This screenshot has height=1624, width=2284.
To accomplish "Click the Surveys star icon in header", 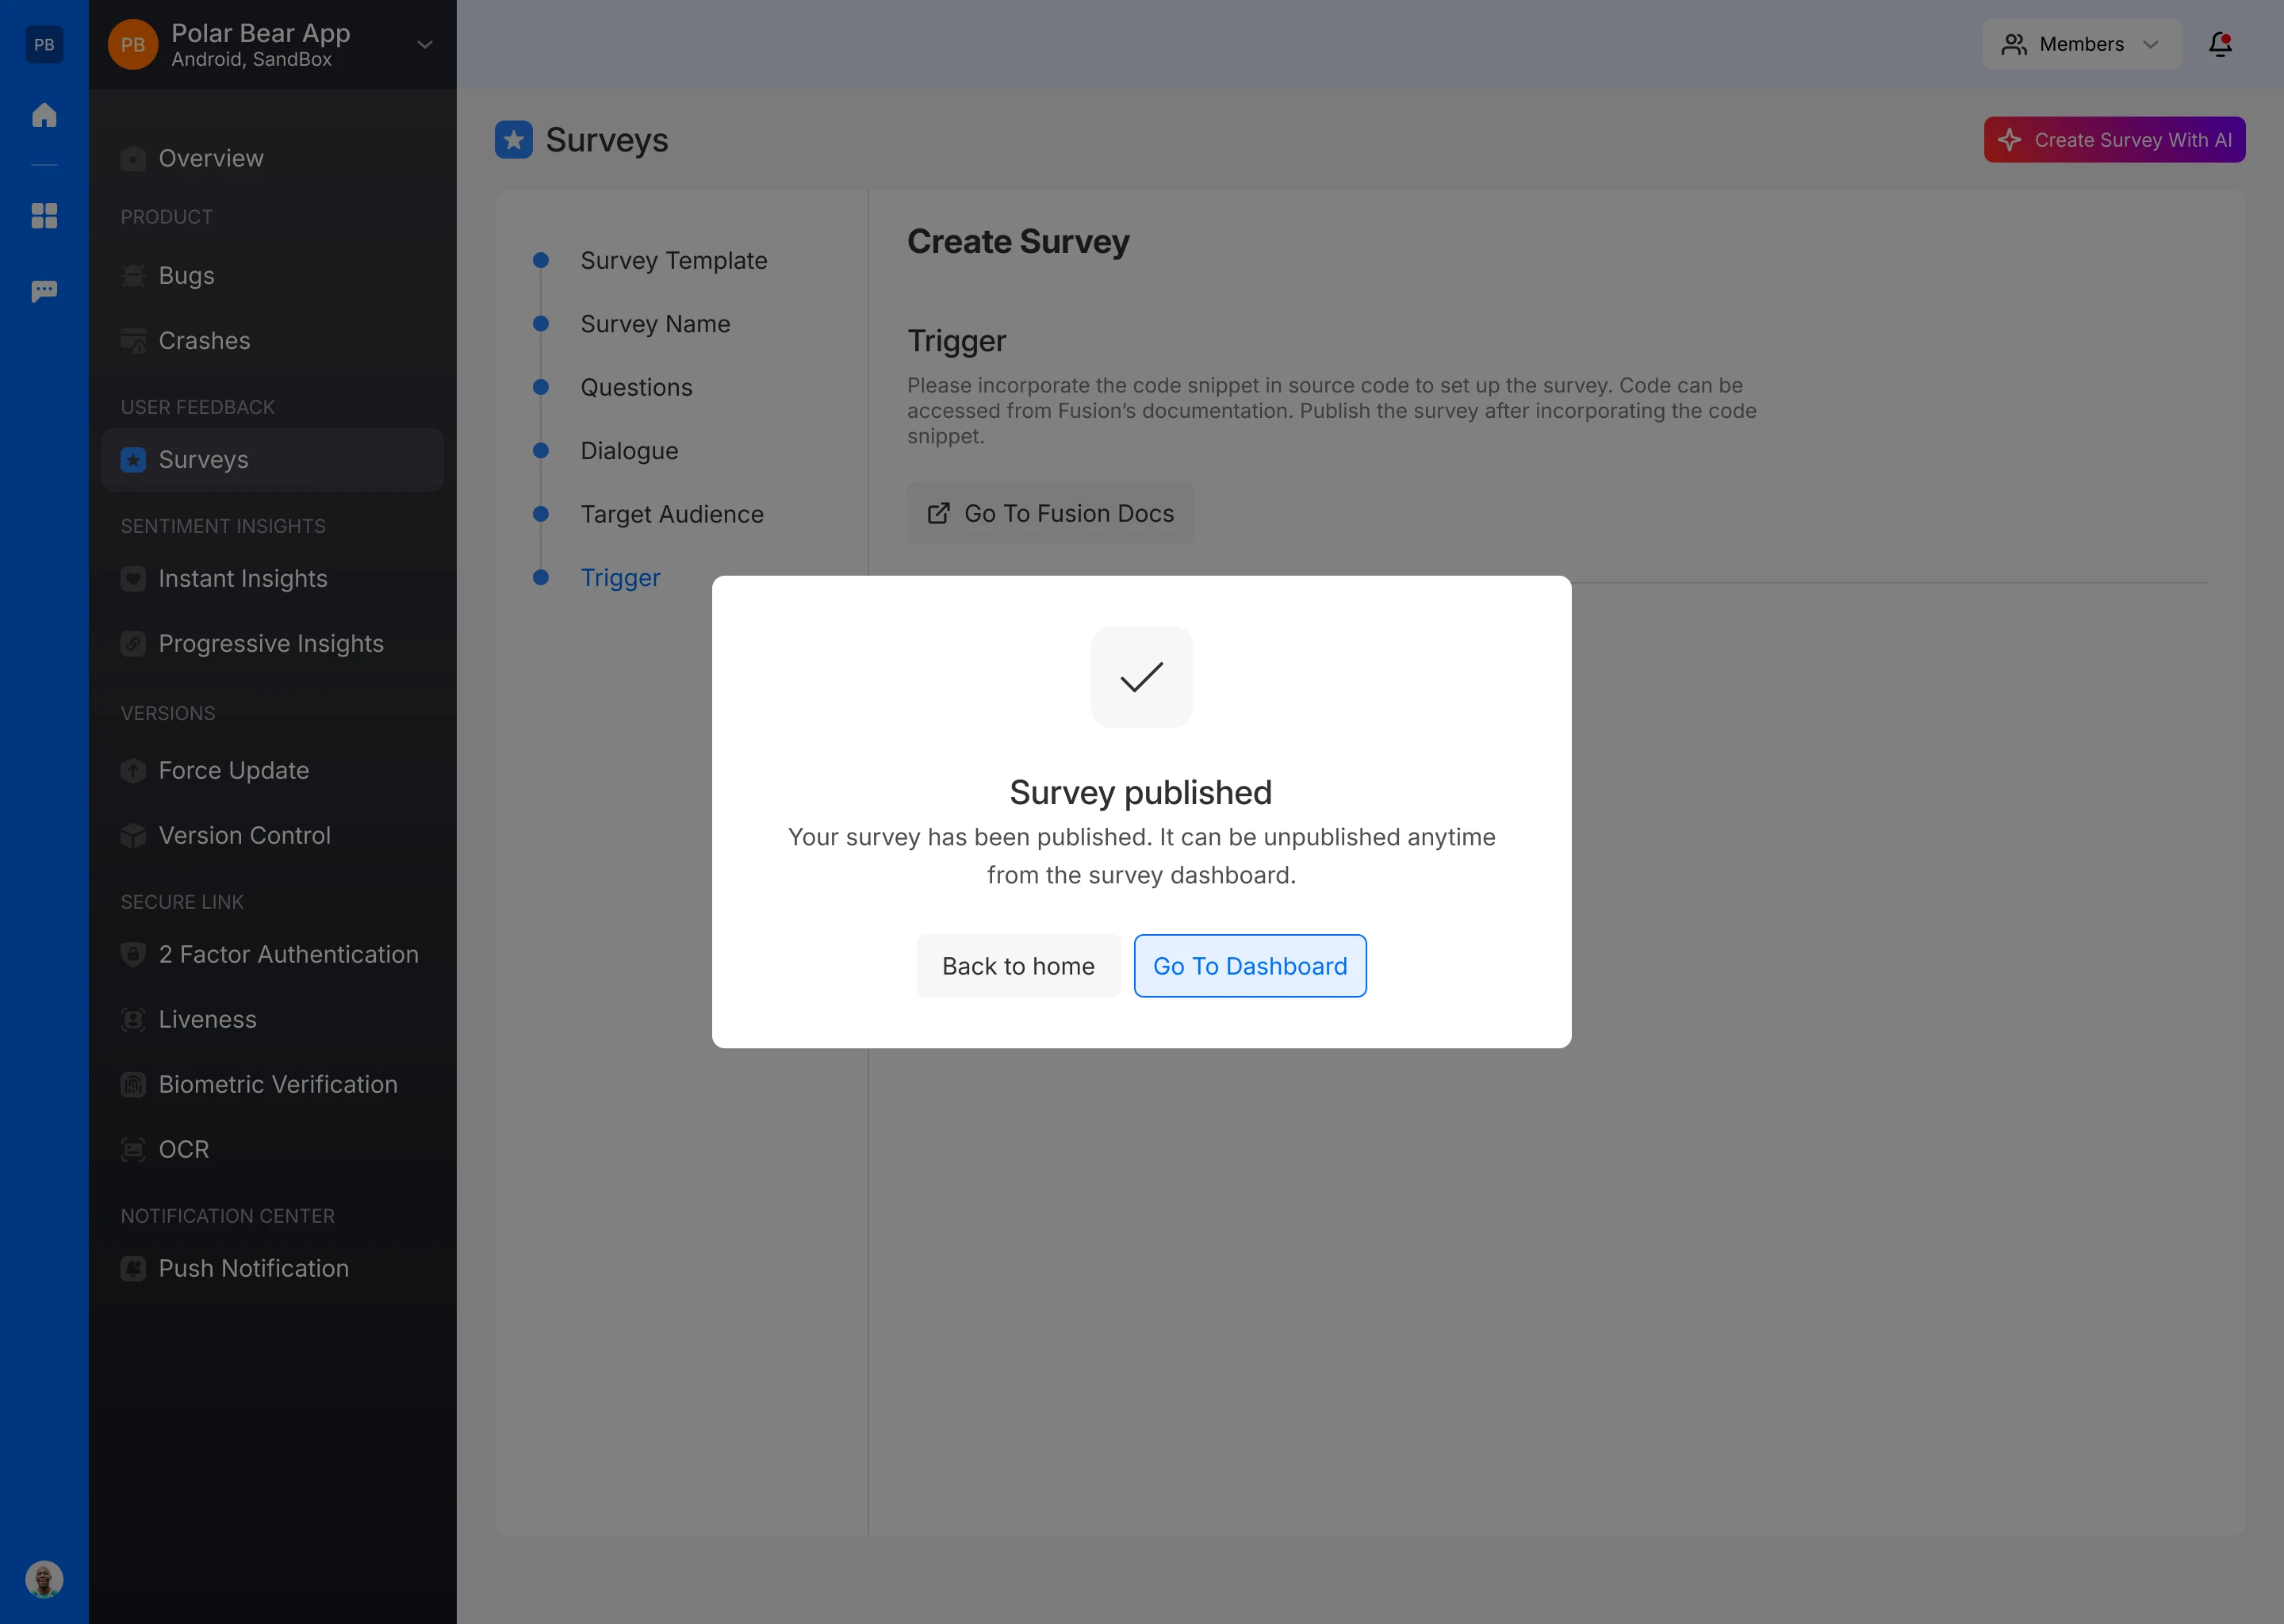I will pyautogui.click(x=513, y=140).
